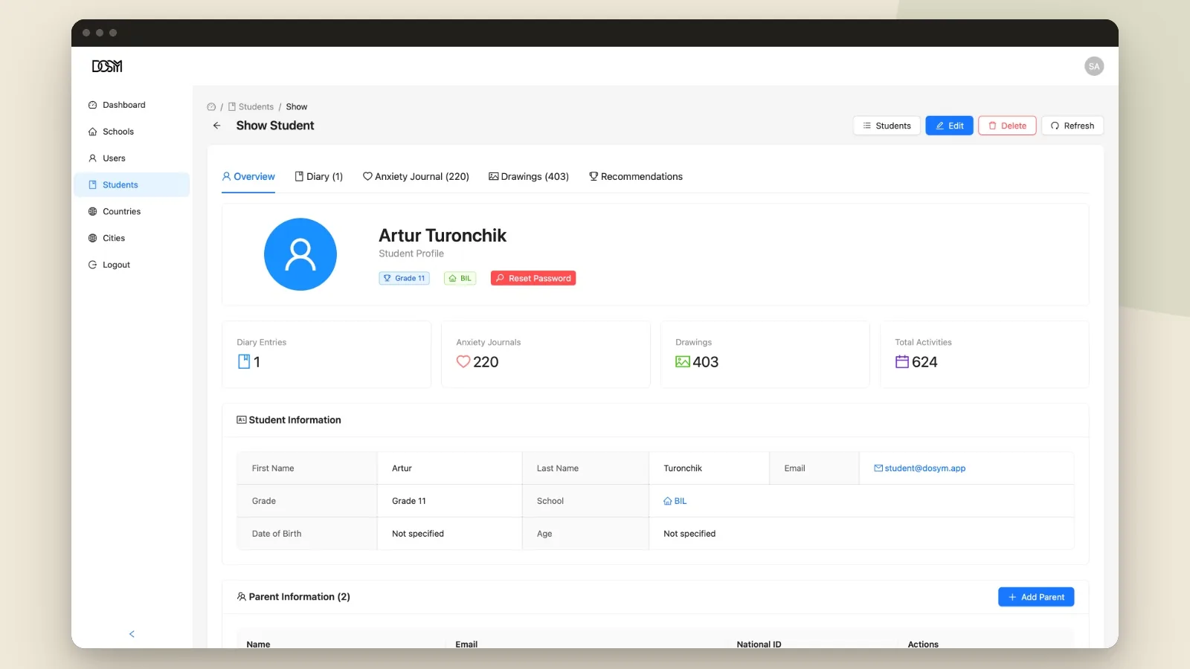This screenshot has width=1190, height=669.
Task: Click the Grade 11 badge
Action: pos(404,278)
